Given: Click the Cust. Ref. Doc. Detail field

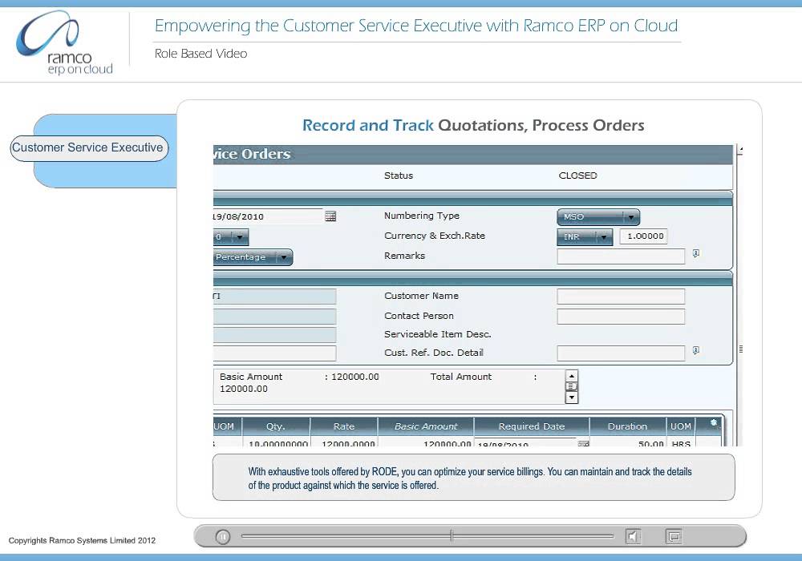Looking at the screenshot, I should [x=621, y=353].
